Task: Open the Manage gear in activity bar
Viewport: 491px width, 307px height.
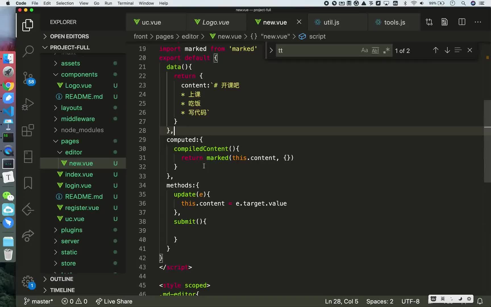Action: tap(28, 282)
